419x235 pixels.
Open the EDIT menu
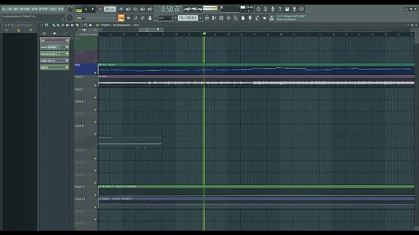coord(10,9)
